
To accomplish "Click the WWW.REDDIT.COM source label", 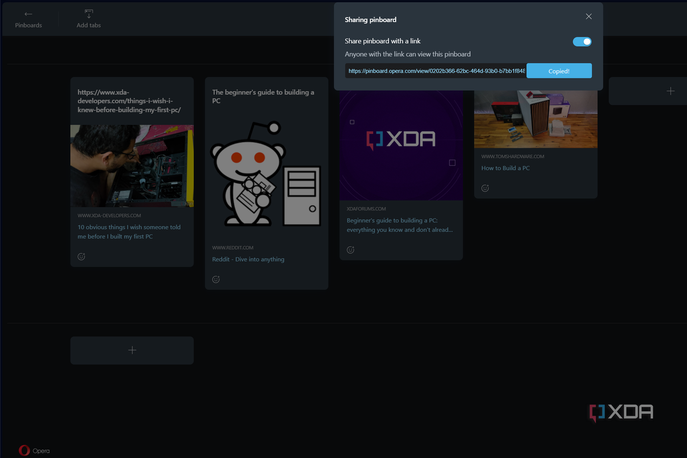I will click(233, 248).
